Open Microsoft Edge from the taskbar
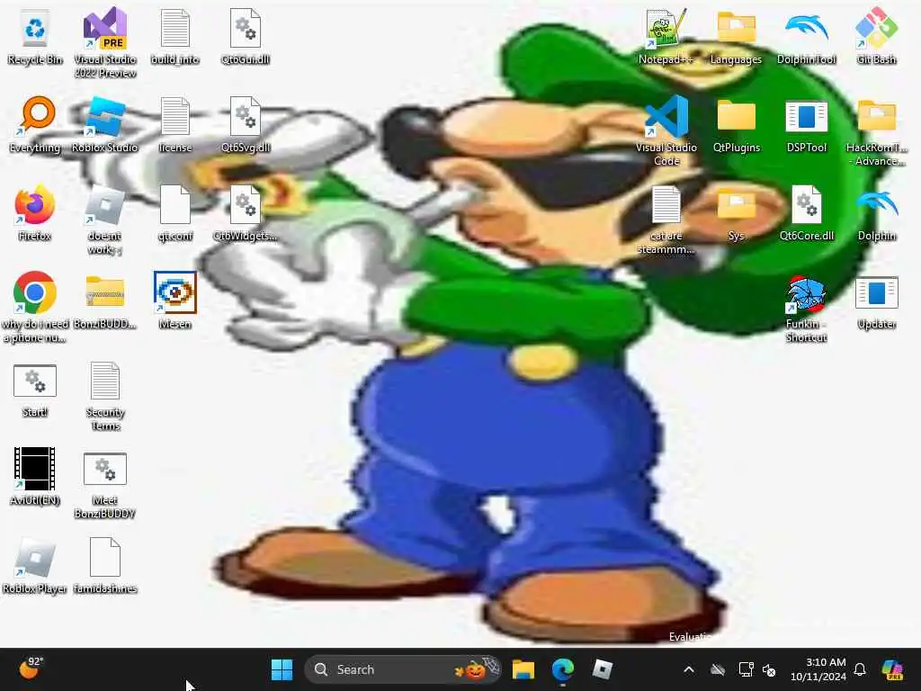The height and width of the screenshot is (691, 921). click(x=563, y=669)
